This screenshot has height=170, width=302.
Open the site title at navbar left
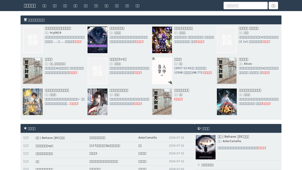click(x=30, y=6)
